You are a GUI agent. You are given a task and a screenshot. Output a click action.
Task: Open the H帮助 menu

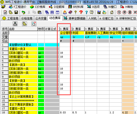[x=127, y=7]
